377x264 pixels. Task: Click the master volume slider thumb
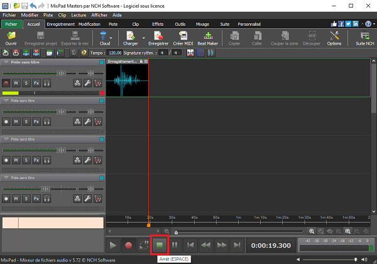click(356, 260)
